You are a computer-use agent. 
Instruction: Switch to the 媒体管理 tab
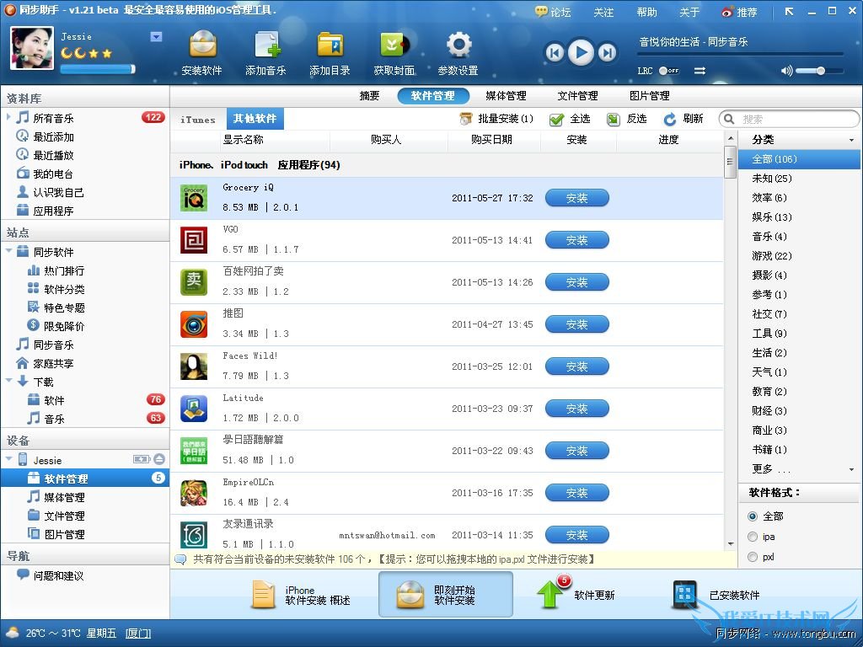[506, 95]
